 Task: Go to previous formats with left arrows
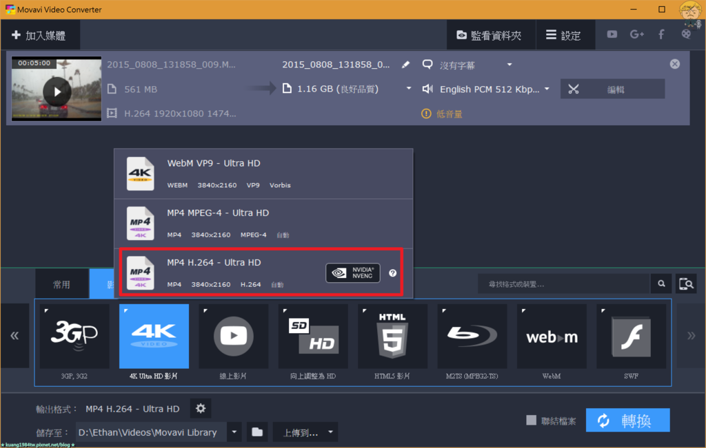(x=15, y=336)
